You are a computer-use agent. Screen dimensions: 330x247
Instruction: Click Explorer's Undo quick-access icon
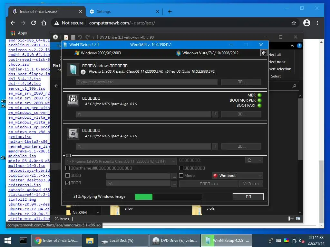[x=80, y=37]
